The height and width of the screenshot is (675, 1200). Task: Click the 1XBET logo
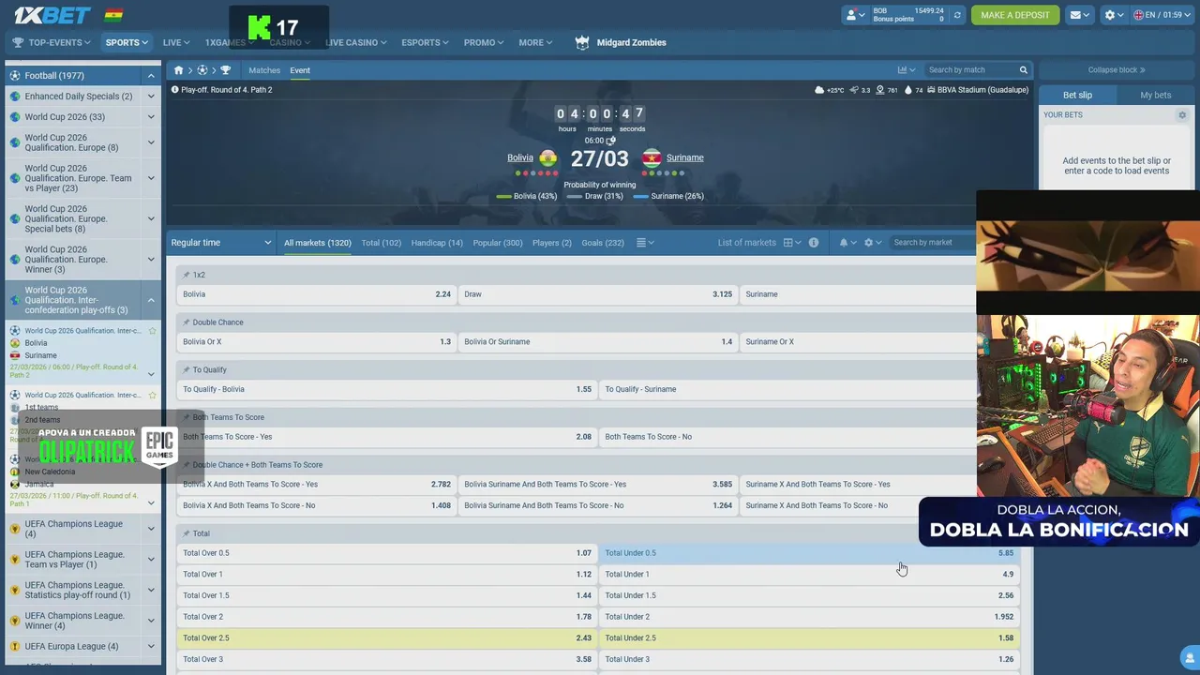tap(52, 15)
